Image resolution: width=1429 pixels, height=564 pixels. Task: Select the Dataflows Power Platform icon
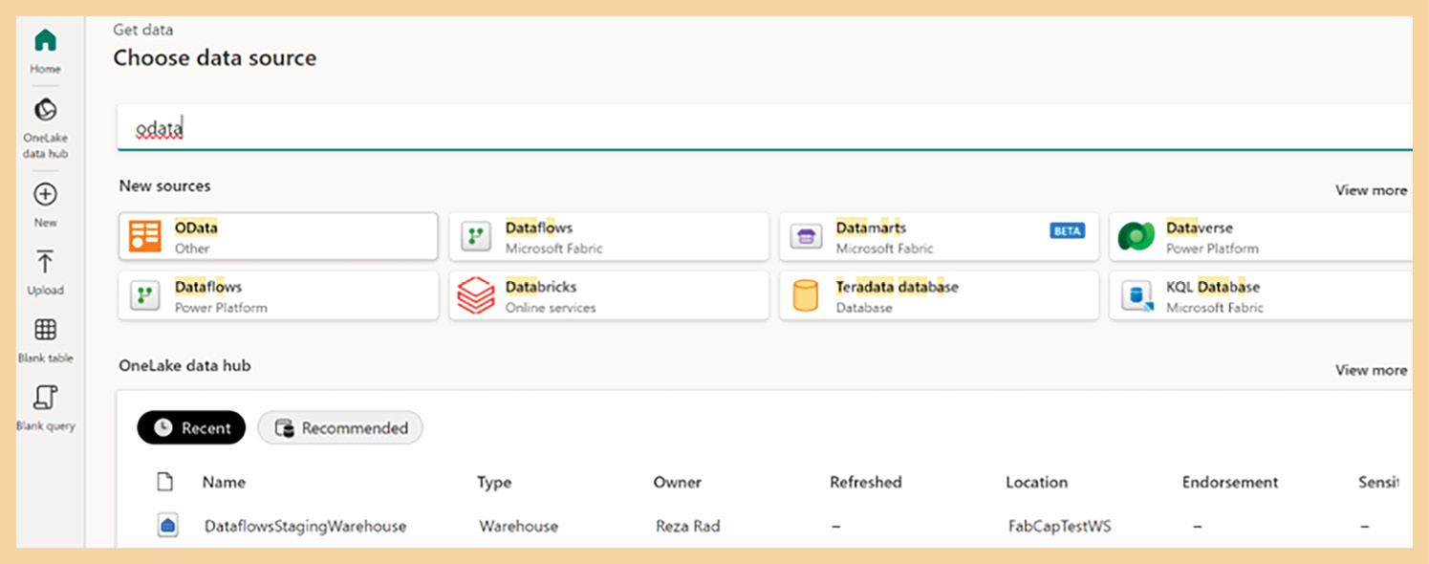tap(145, 296)
